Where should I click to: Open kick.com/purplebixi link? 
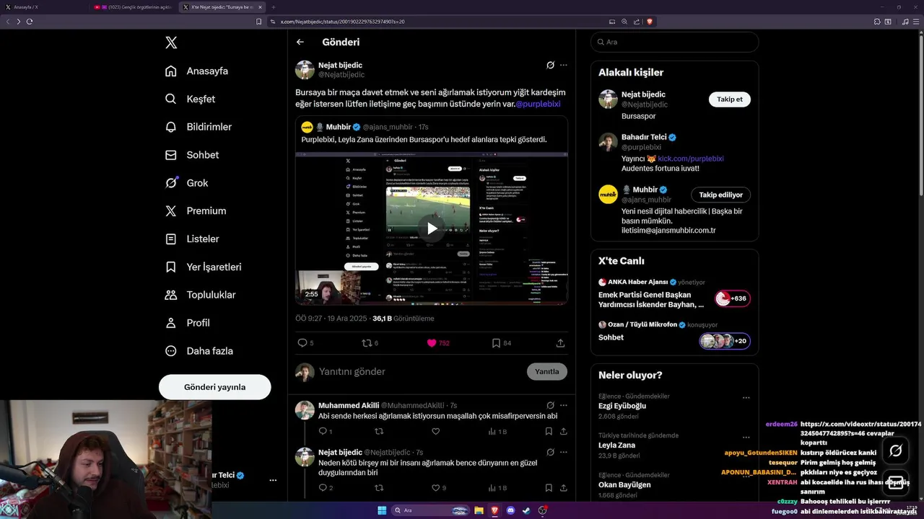[690, 159]
